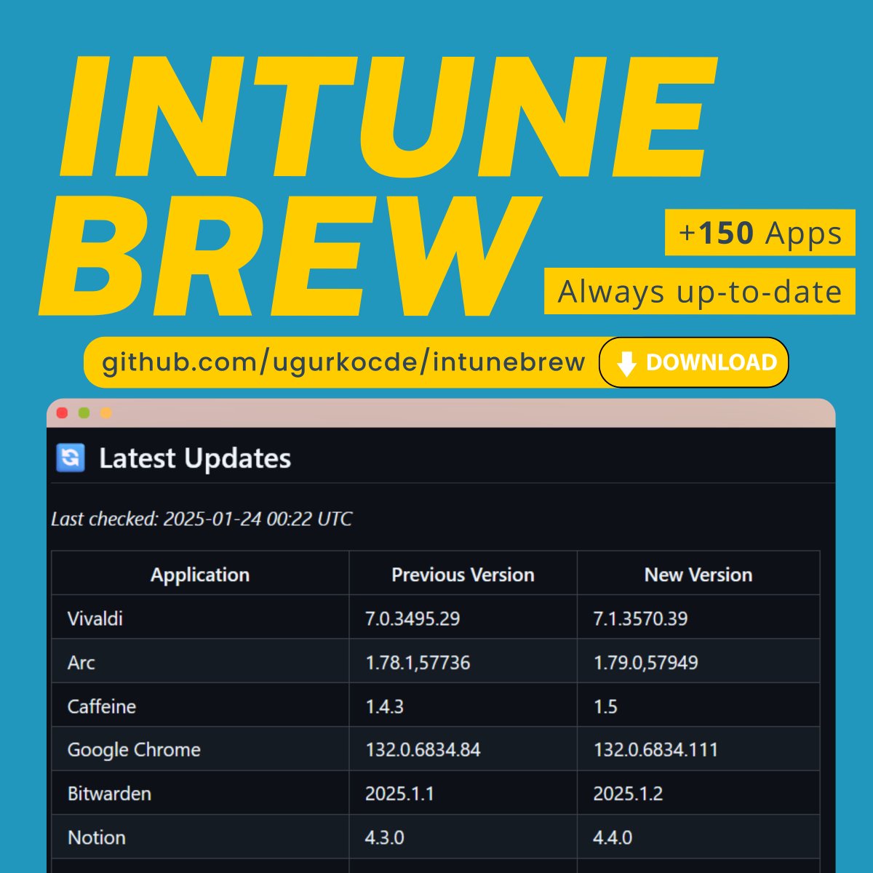Image resolution: width=873 pixels, height=873 pixels.
Task: Click the orange window dot
Action: coord(105,413)
